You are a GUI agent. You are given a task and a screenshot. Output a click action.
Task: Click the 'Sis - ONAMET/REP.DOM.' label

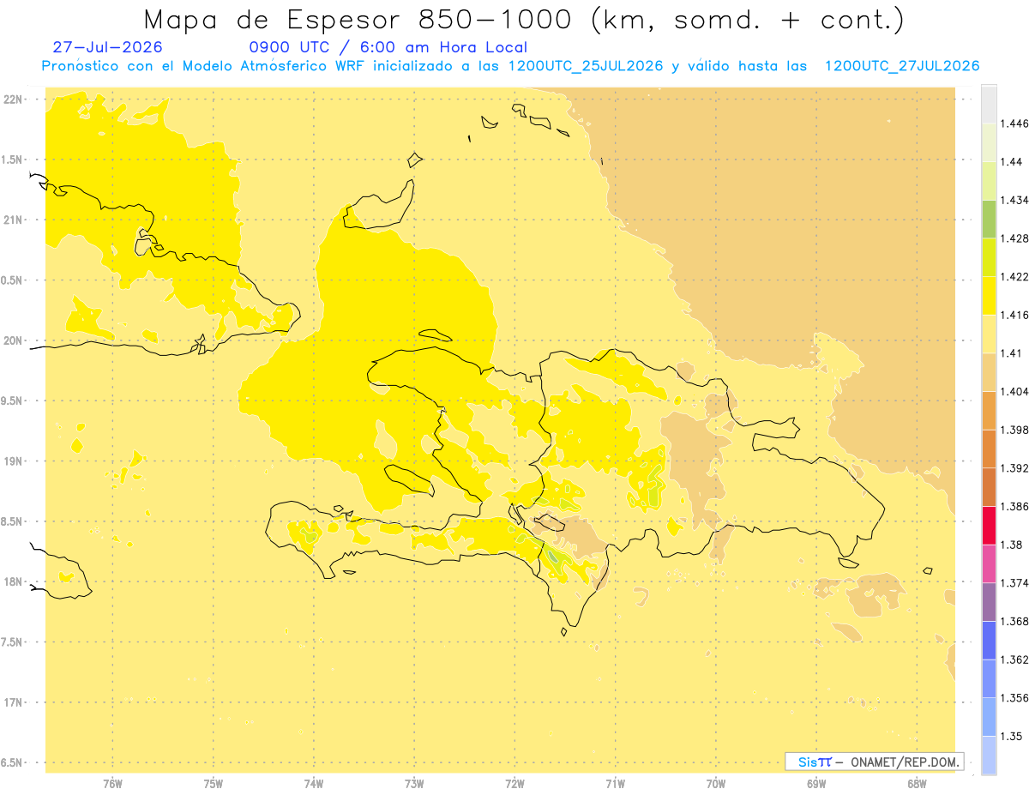[x=875, y=762]
